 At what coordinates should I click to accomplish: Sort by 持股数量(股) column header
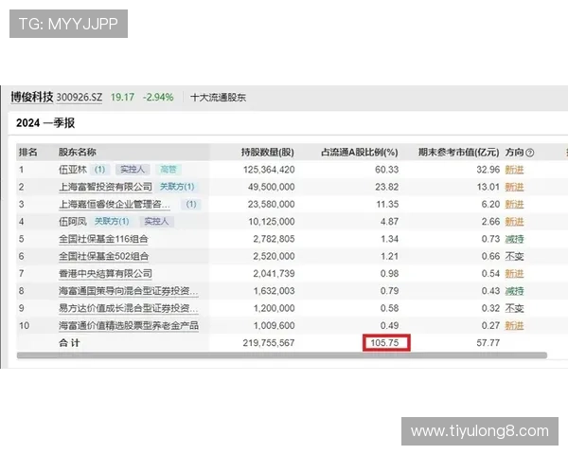pos(268,152)
